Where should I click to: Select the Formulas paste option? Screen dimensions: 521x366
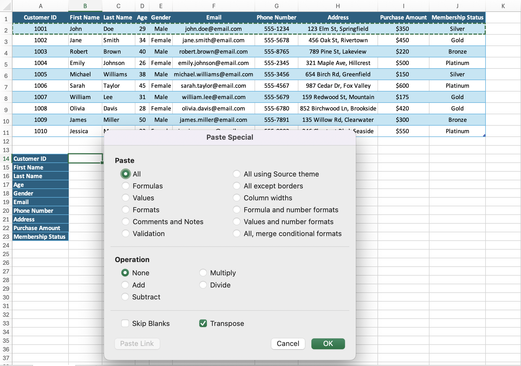[125, 186]
